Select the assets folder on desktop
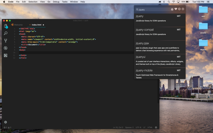This screenshot has width=213, height=133. coord(203,28)
